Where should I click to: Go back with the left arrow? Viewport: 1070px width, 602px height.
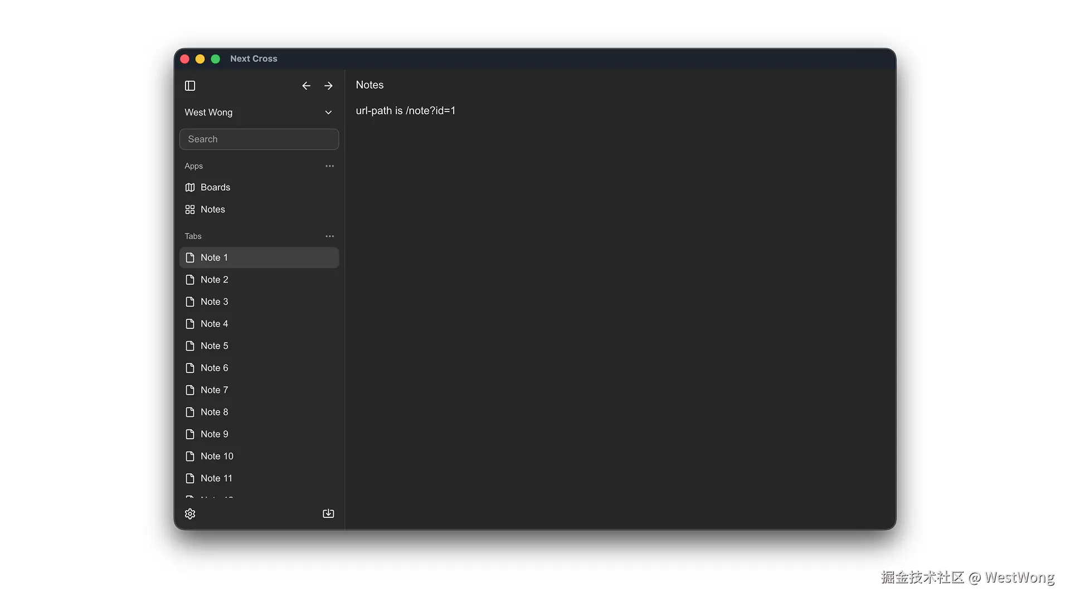306,86
